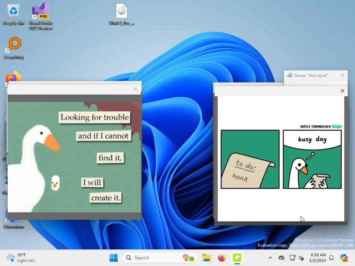Open Visual Studio 2022 Preview shortcut
This screenshot has width=355, height=266.
(x=41, y=16)
